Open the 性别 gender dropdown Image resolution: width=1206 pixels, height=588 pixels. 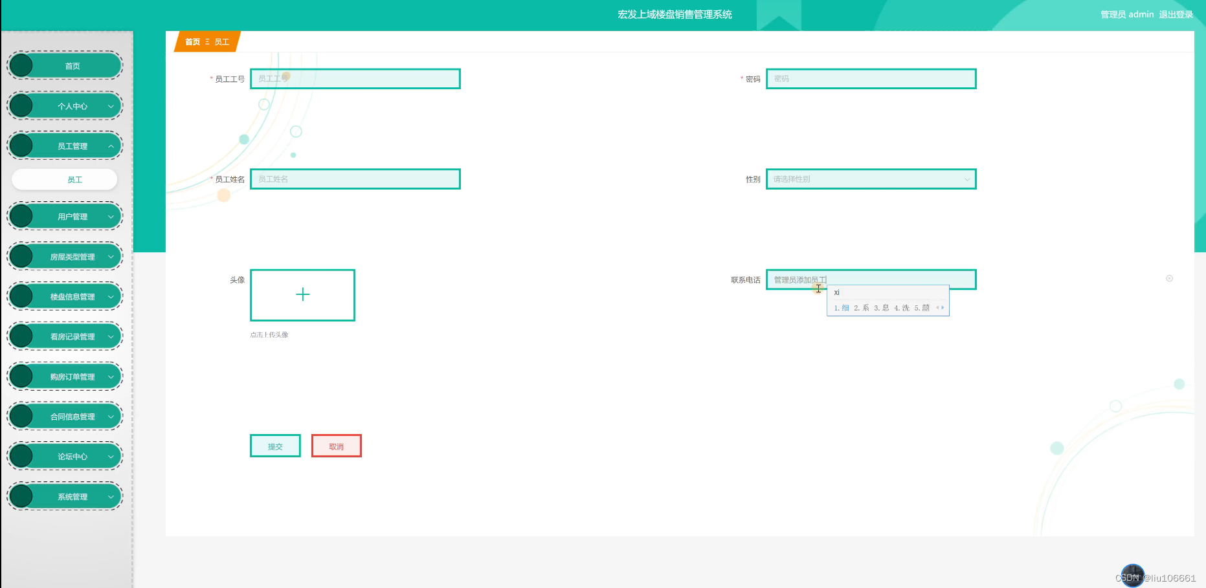[871, 179]
